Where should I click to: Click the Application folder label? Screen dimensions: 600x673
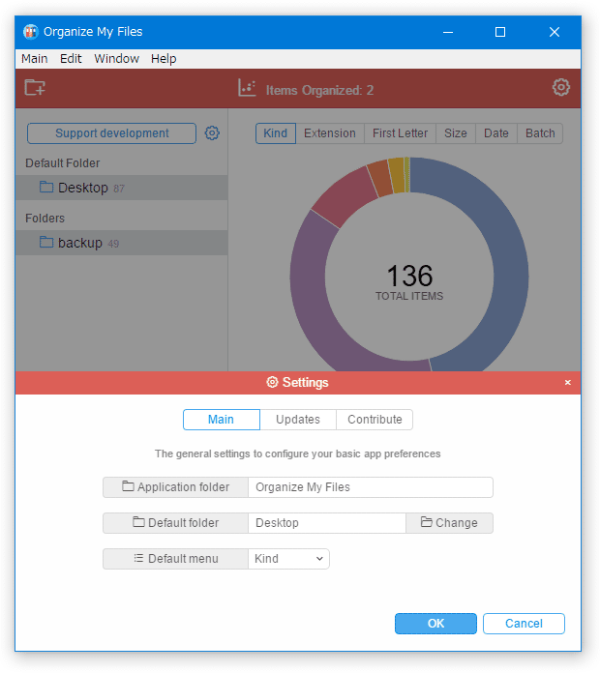(176, 487)
